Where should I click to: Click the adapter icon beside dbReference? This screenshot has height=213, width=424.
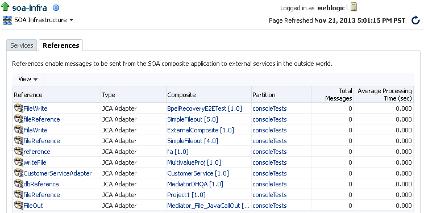(x=19, y=184)
